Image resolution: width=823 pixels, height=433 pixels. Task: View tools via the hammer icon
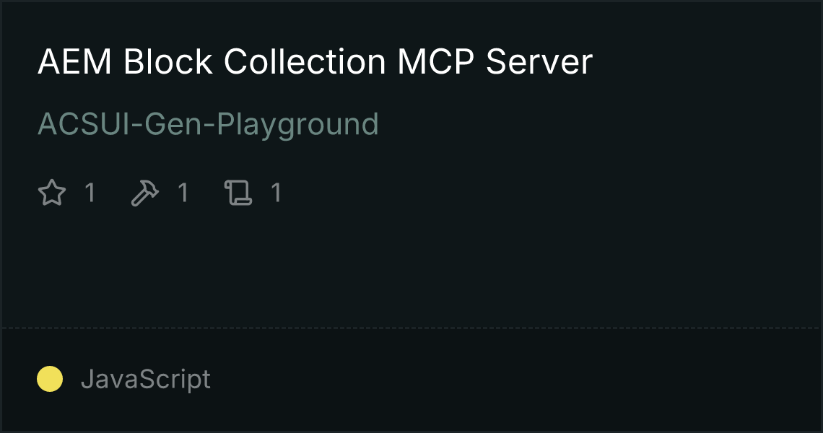pos(145,193)
